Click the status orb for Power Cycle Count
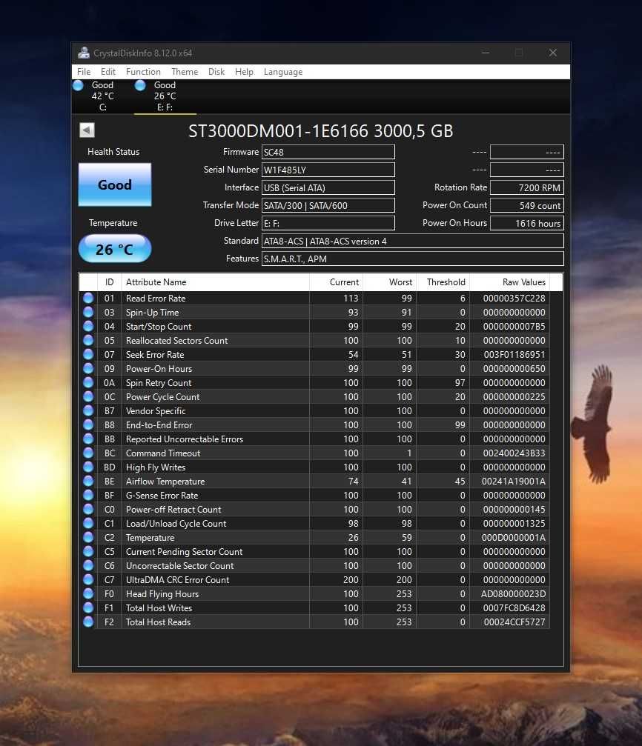 pyautogui.click(x=88, y=396)
